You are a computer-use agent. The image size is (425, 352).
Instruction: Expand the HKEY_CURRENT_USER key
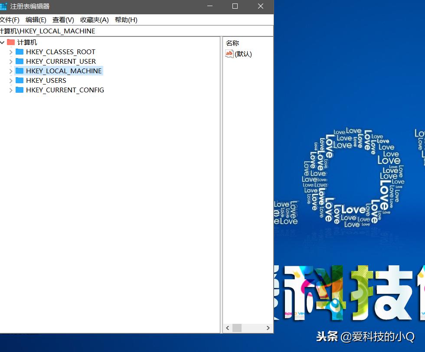click(x=10, y=61)
